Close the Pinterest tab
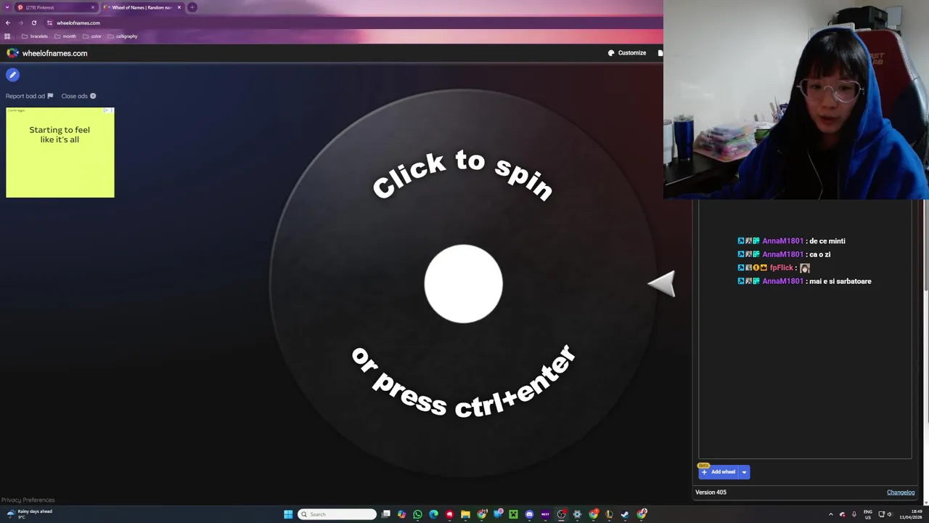This screenshot has height=523, width=929. pyautogui.click(x=93, y=7)
